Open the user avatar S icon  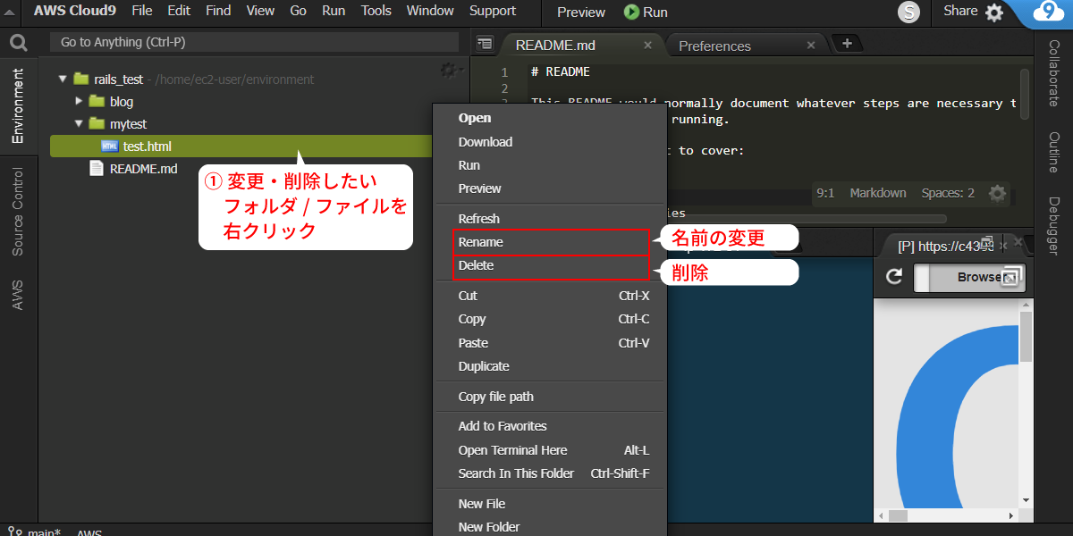pos(909,13)
